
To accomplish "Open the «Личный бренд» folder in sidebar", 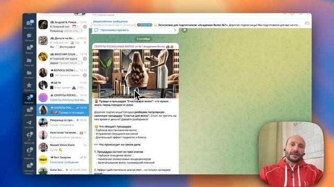I will coord(29,168).
